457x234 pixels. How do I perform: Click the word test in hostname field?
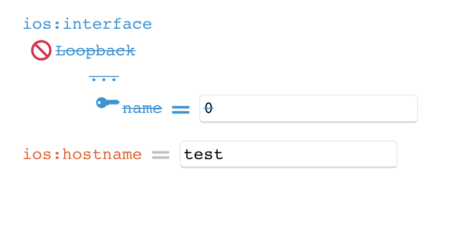(x=203, y=154)
